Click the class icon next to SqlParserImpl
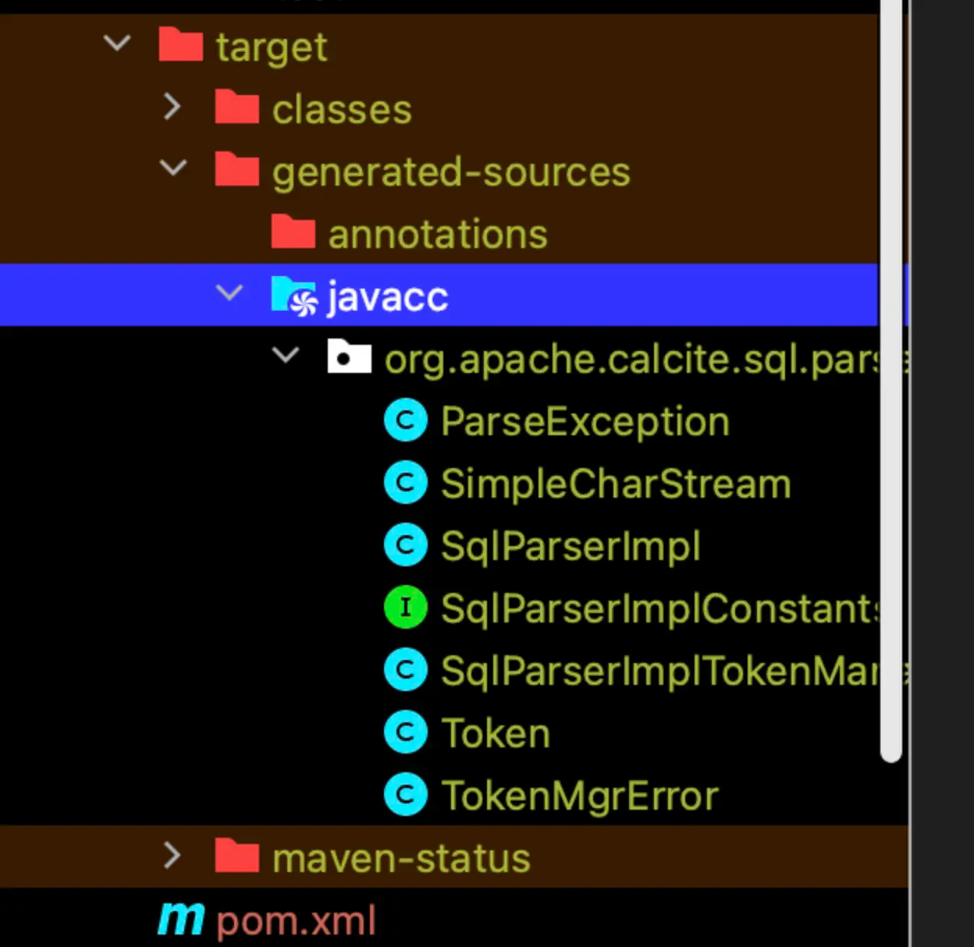 (x=405, y=544)
